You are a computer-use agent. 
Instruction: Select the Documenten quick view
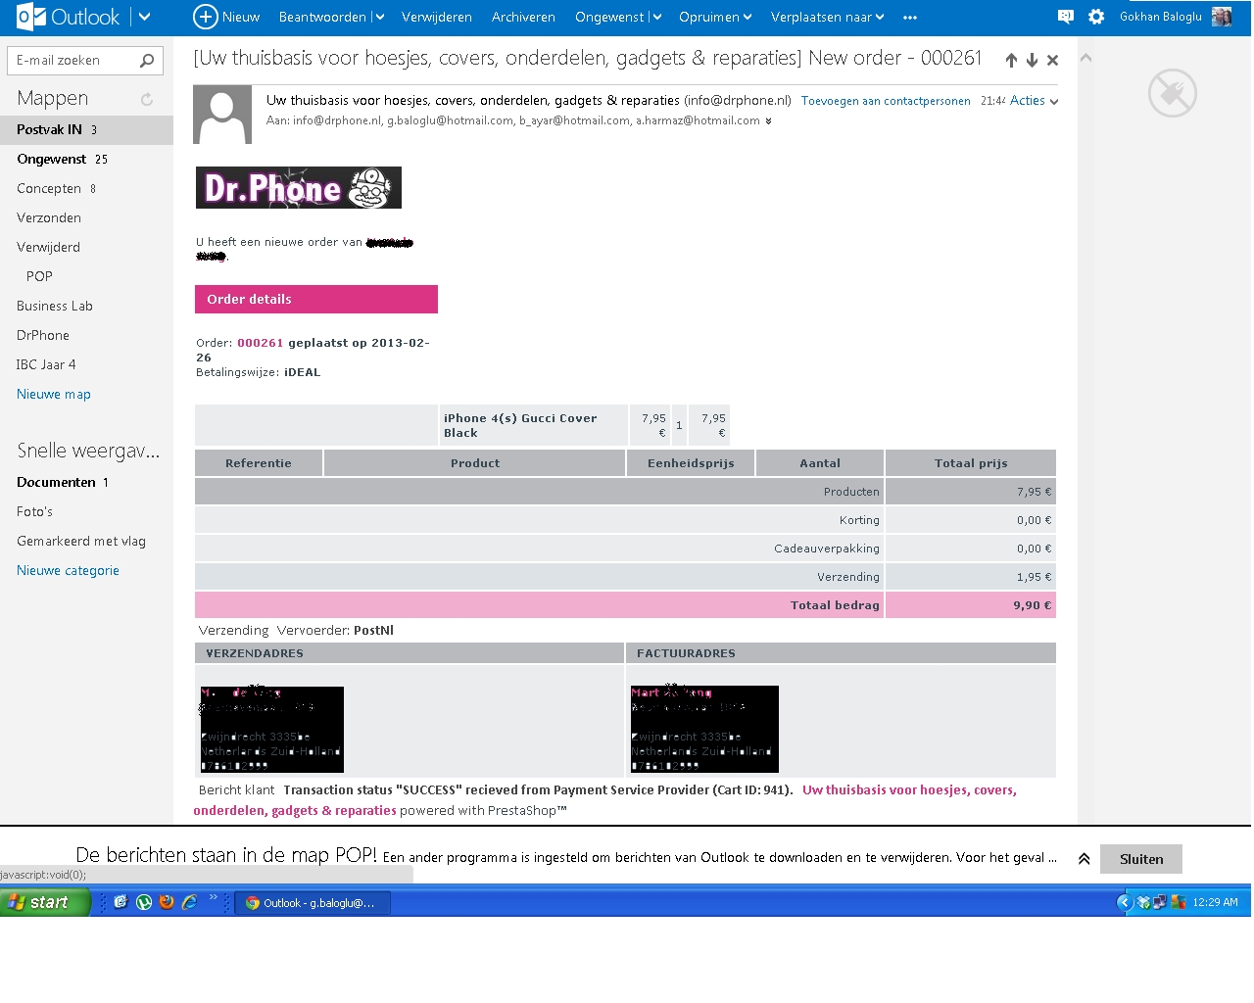pyautogui.click(x=86, y=482)
